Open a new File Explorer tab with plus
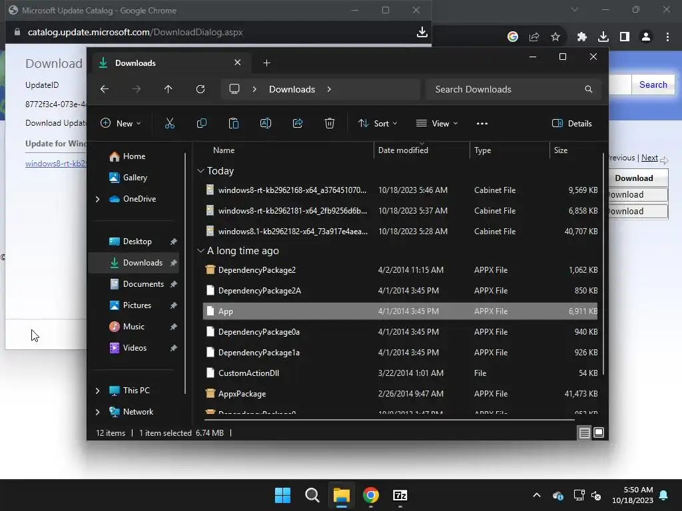 point(266,63)
